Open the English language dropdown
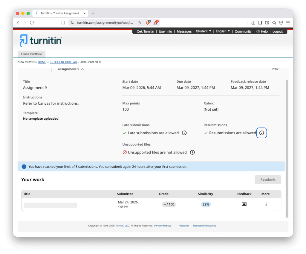 [223, 31]
